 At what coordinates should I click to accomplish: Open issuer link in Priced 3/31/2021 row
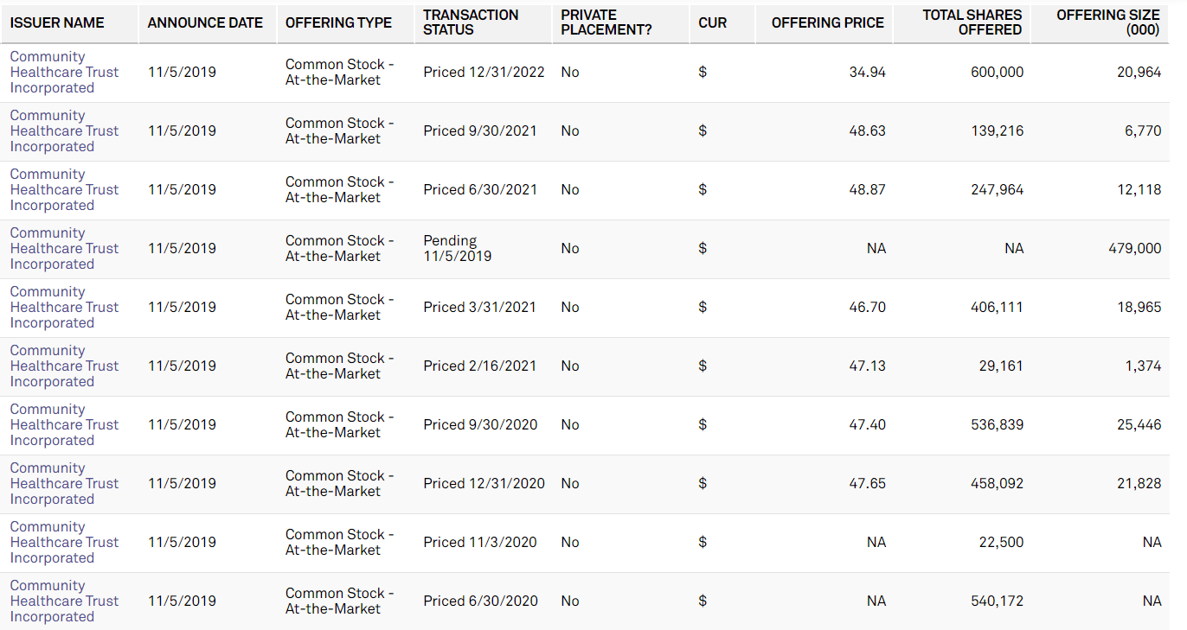click(64, 308)
